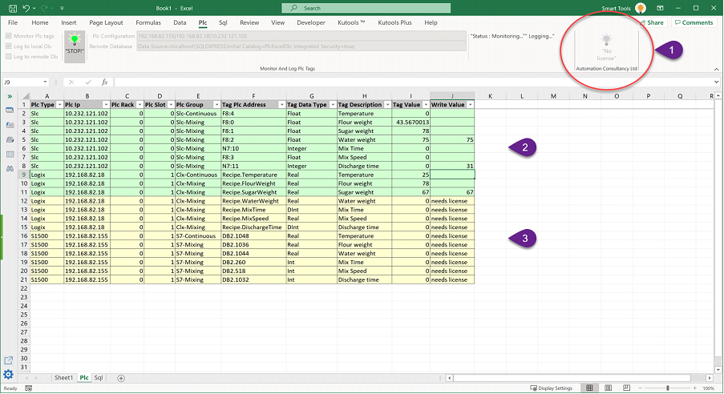Open the Plc Slot filter dropdown
Image resolution: width=724 pixels, height=394 pixels.
[171, 105]
